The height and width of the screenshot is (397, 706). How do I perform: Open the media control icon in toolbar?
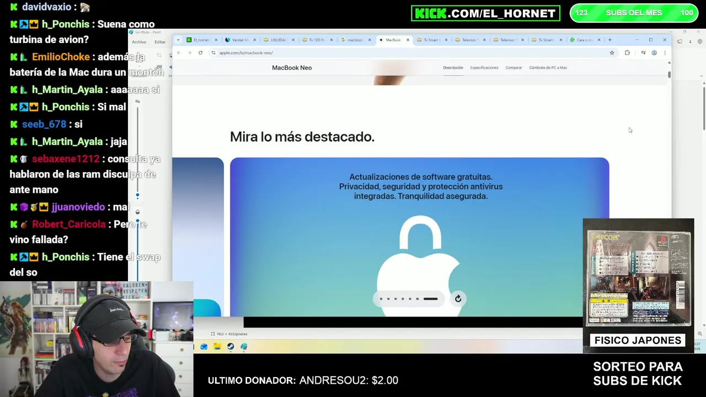[x=643, y=53]
